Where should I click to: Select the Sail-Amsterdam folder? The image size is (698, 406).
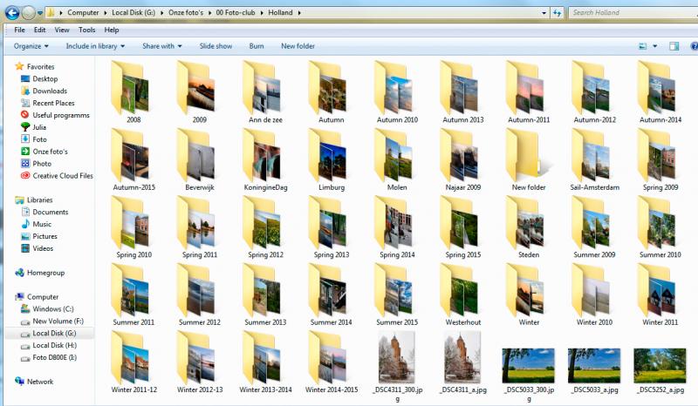(x=594, y=159)
